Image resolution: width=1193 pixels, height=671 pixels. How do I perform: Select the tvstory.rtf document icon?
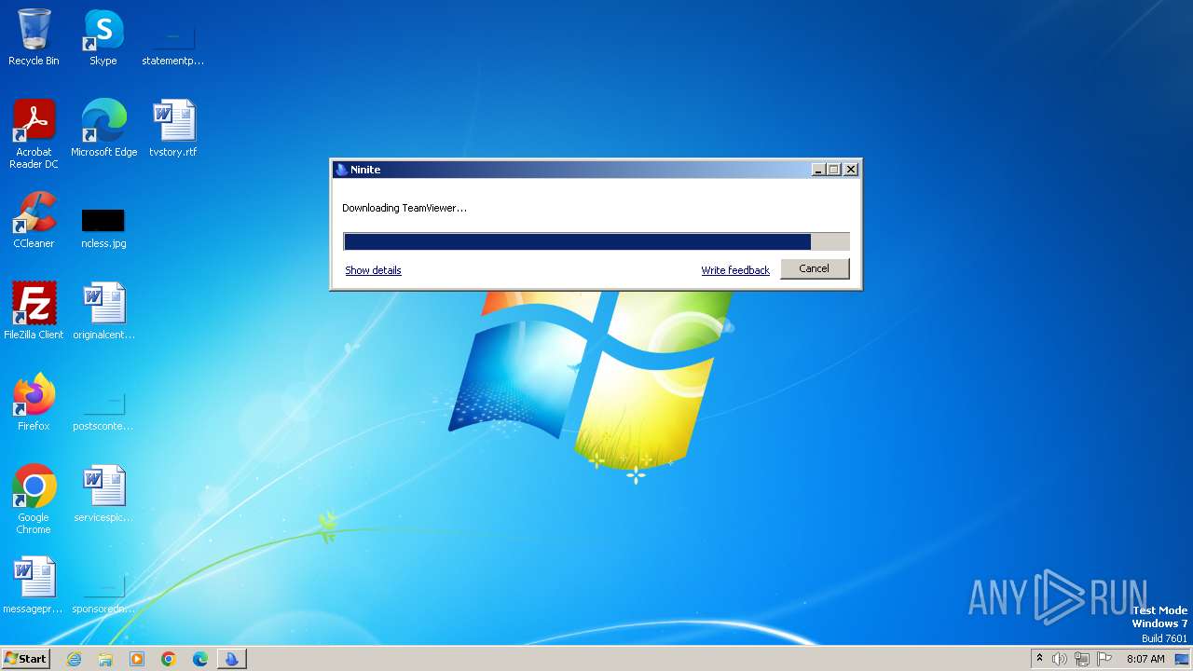point(172,129)
